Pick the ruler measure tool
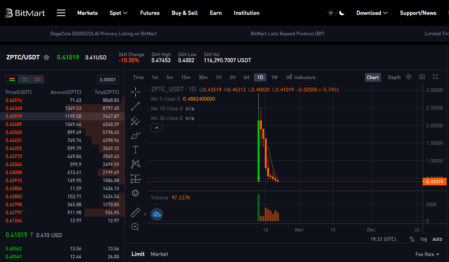449x262 pixels. click(135, 212)
